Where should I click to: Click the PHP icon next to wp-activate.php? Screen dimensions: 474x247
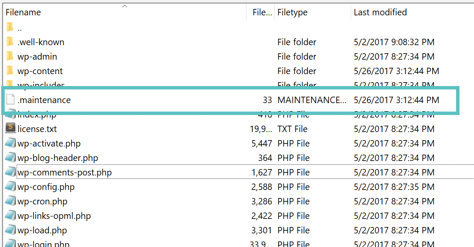10,143
